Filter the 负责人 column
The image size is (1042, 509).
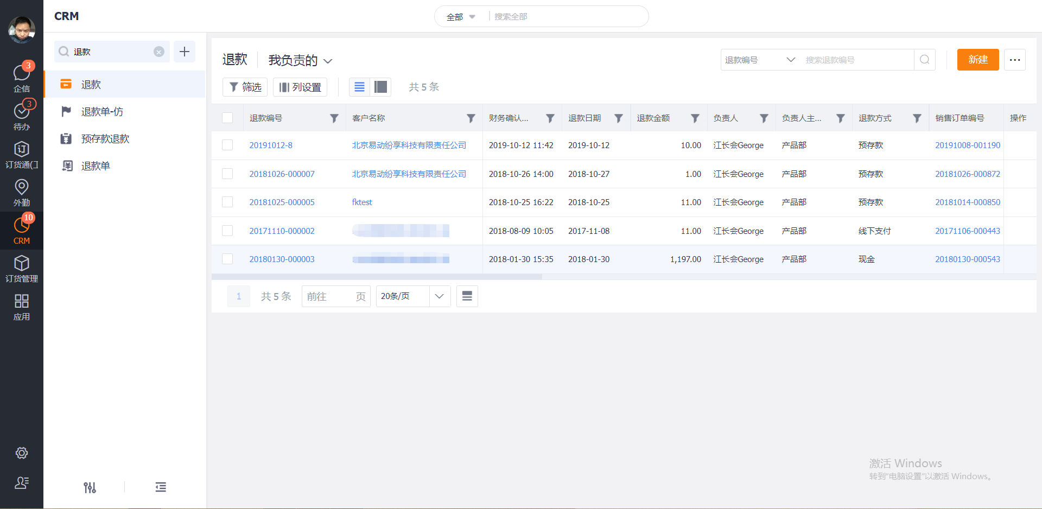tap(764, 118)
